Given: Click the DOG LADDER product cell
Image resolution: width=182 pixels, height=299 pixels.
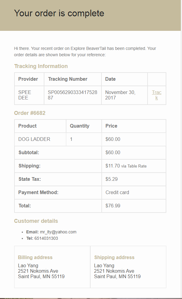Looking at the screenshot, I should [x=40, y=139].
